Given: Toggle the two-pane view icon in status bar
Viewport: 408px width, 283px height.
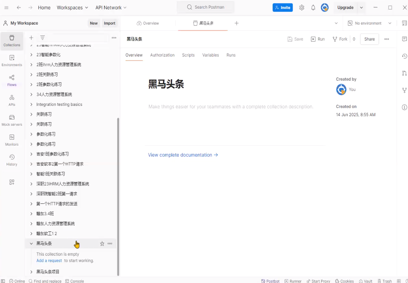Looking at the screenshot, I should 399,281.
